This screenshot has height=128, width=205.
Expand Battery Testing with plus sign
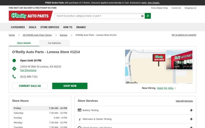pyautogui.click(x=191, y=110)
